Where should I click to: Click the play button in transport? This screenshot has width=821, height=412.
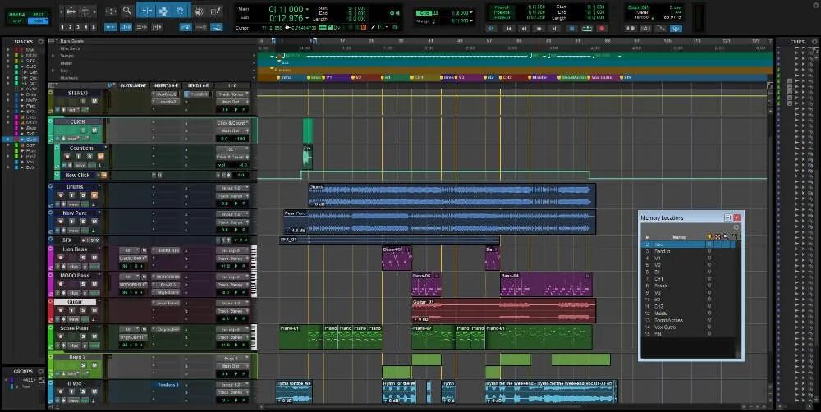[x=587, y=28]
